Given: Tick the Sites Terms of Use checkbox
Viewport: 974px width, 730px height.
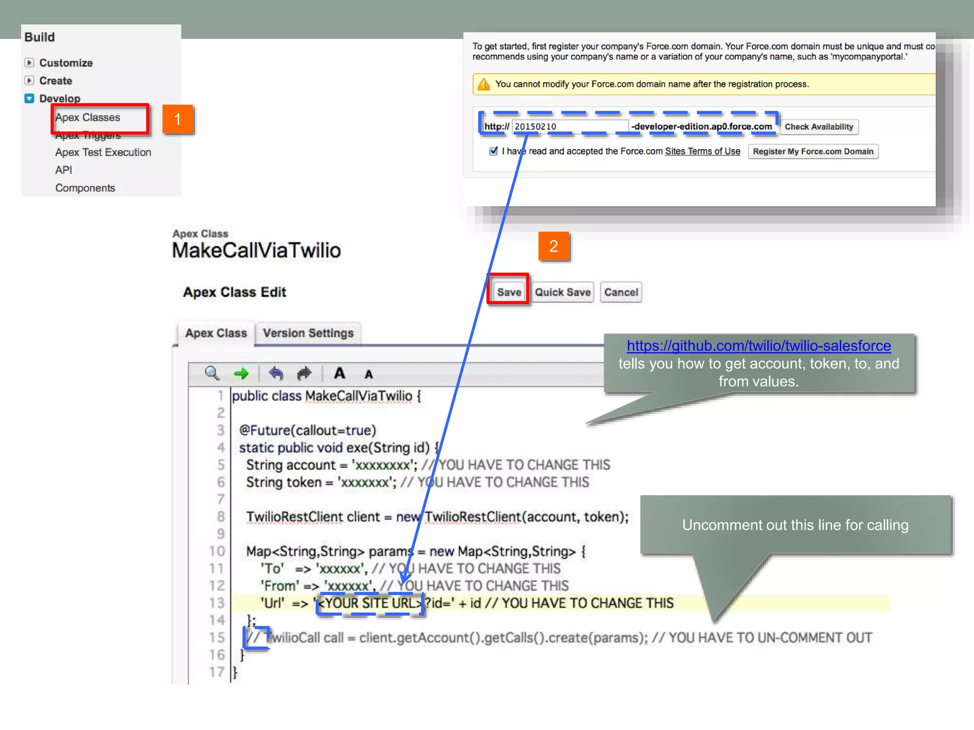Looking at the screenshot, I should pos(493,151).
